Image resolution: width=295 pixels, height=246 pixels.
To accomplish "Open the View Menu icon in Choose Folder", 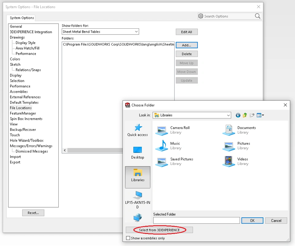I will (260, 115).
